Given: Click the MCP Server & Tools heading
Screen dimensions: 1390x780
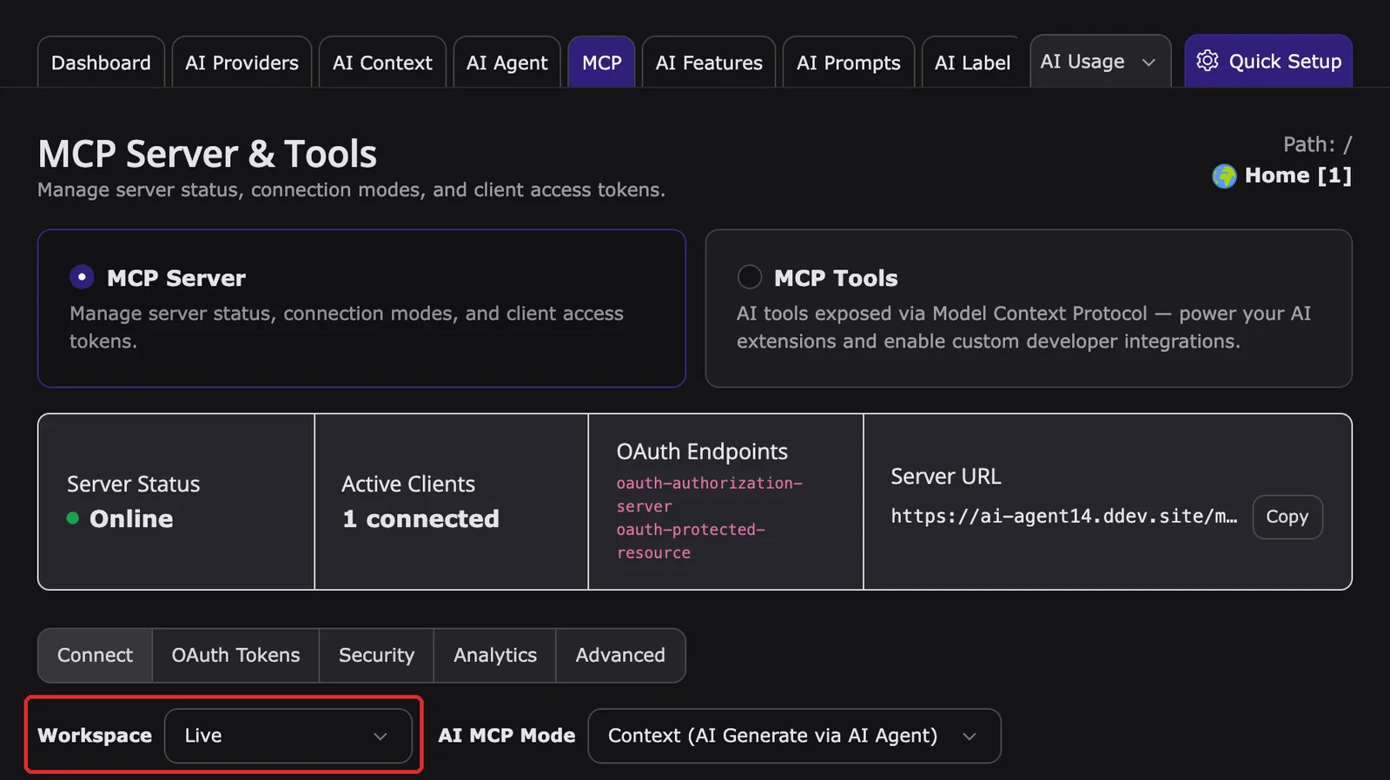Looking at the screenshot, I should coord(207,154).
